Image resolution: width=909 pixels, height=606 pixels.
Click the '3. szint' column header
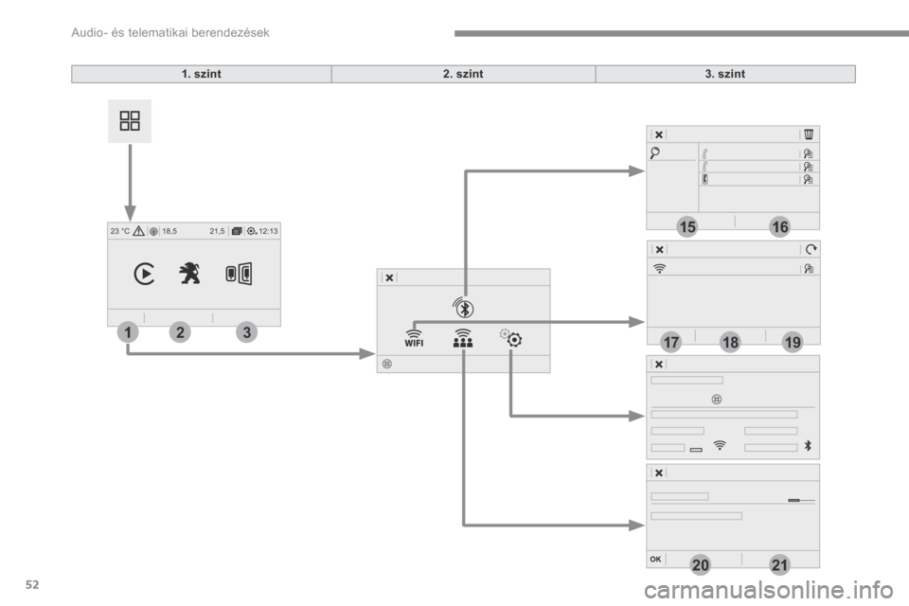coord(725,74)
